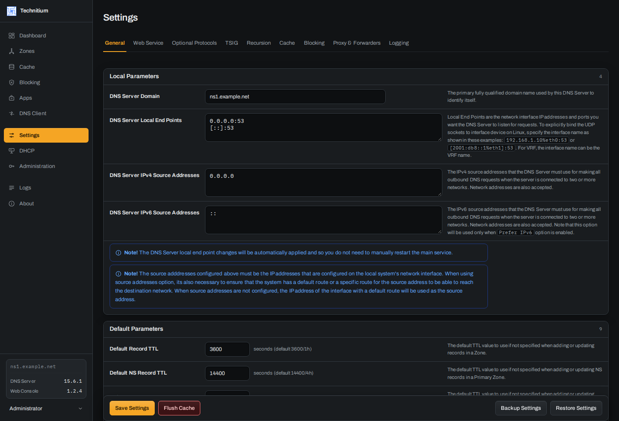This screenshot has width=619, height=421.
Task: Click the IPv6 Source Addresses textarea
Action: pyautogui.click(x=324, y=220)
